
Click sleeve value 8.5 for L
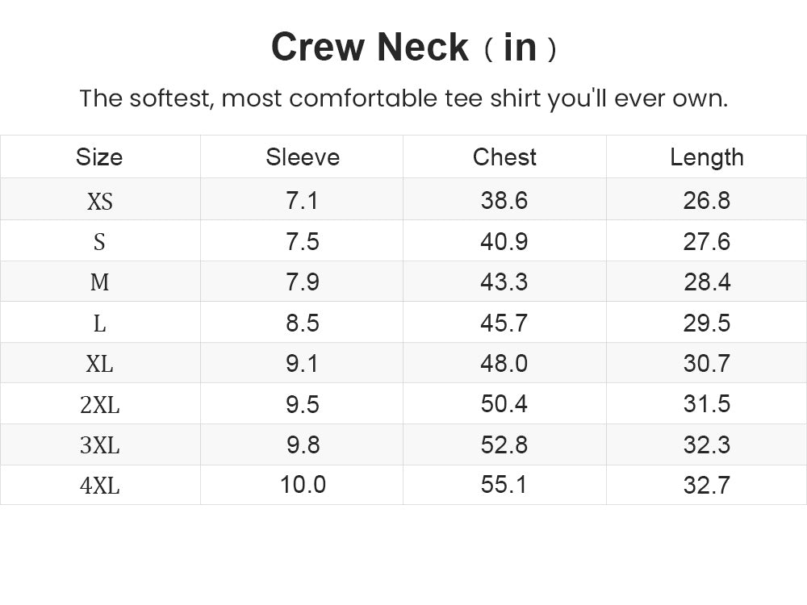(303, 323)
